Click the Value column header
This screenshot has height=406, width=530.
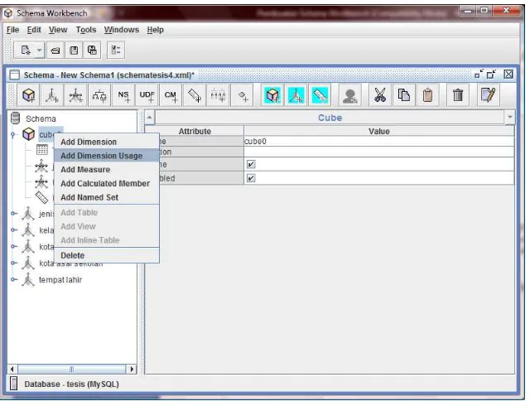tap(379, 131)
